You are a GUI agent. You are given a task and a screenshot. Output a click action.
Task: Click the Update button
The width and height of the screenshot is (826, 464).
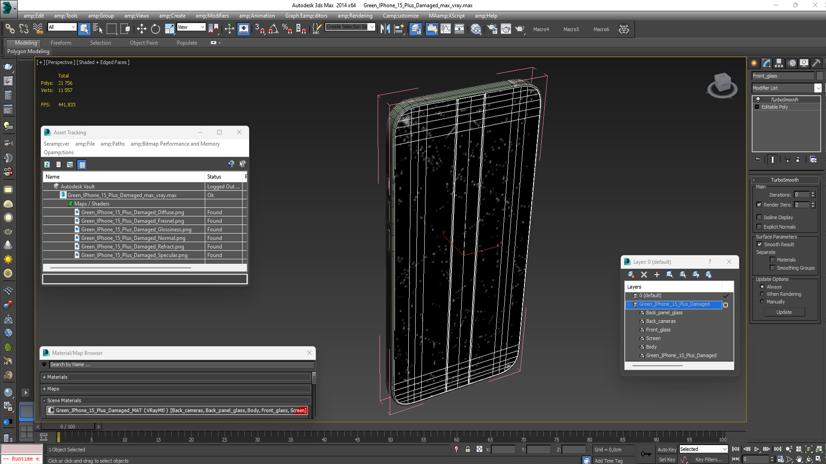(784, 312)
